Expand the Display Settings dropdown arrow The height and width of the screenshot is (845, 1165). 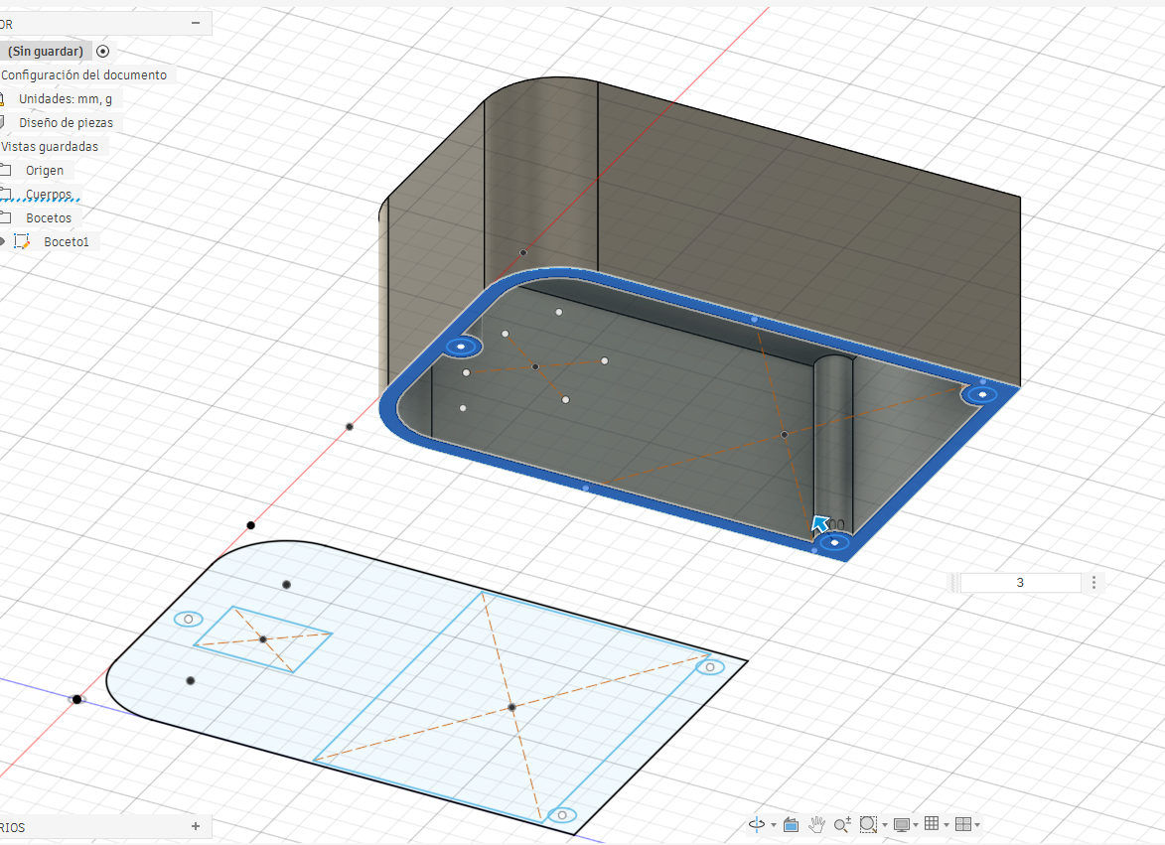coord(916,825)
